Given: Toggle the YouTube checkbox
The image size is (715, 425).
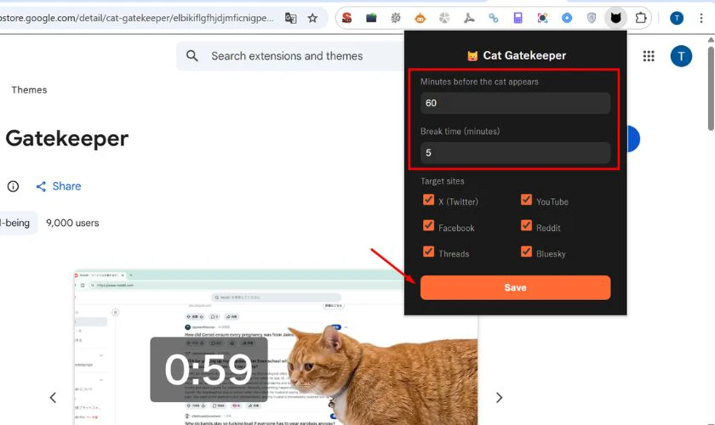Looking at the screenshot, I should 526,200.
